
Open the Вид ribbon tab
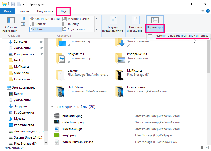pyautogui.click(x=63, y=11)
